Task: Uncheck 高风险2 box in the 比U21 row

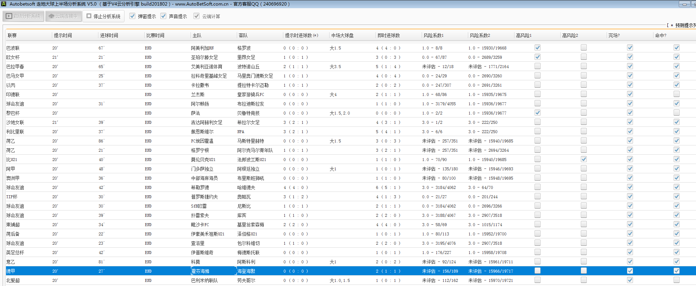Action: [583, 159]
